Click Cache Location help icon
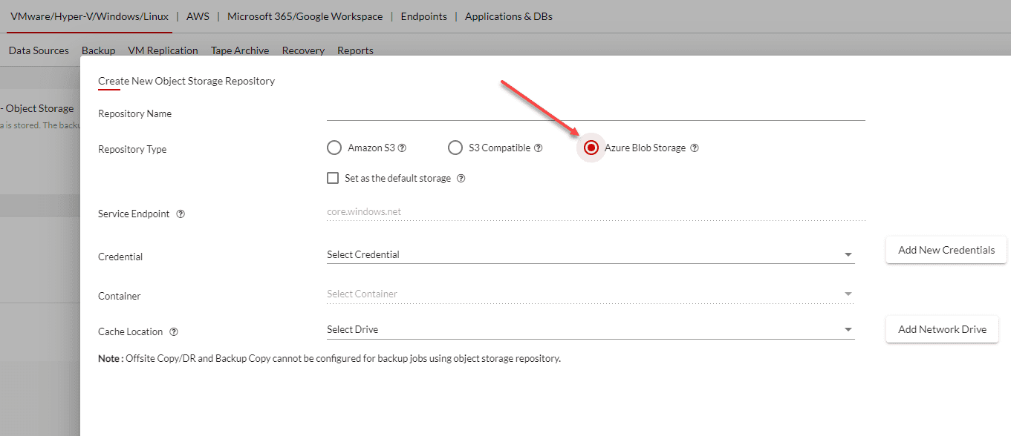The width and height of the screenshot is (1011, 436). pyautogui.click(x=174, y=332)
